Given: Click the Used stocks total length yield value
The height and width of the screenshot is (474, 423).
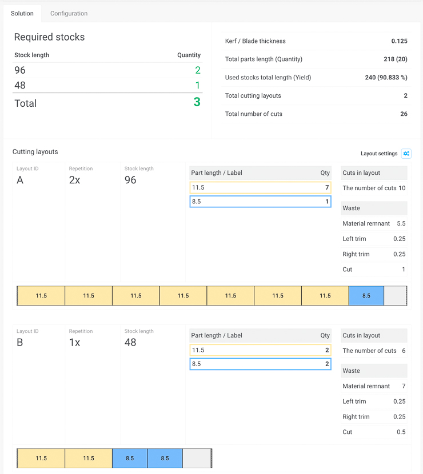Looking at the screenshot, I should coord(386,78).
